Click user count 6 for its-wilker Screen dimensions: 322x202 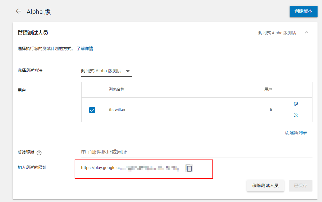[x=271, y=110]
